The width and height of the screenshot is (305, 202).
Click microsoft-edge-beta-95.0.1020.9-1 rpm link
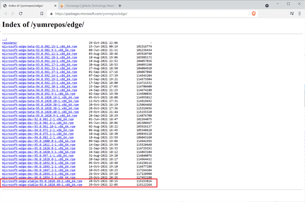pos(40,116)
